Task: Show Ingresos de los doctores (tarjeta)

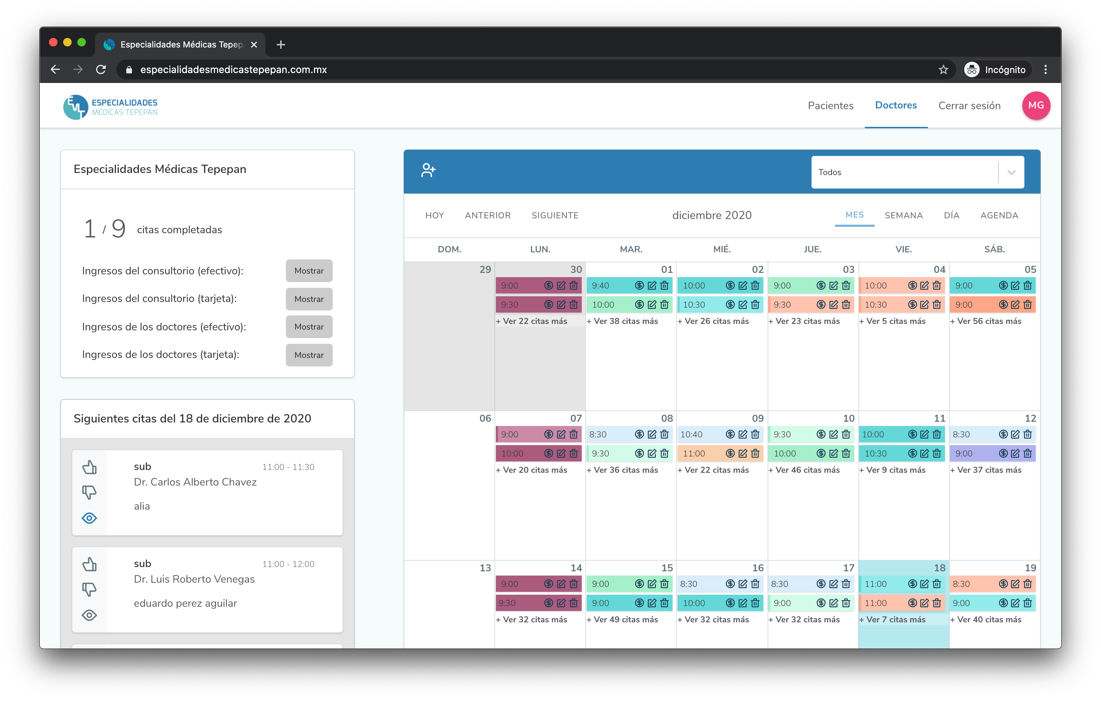Action: 309,355
